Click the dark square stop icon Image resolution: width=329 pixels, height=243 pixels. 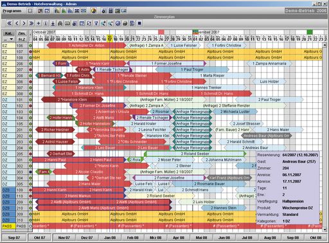coord(139,23)
